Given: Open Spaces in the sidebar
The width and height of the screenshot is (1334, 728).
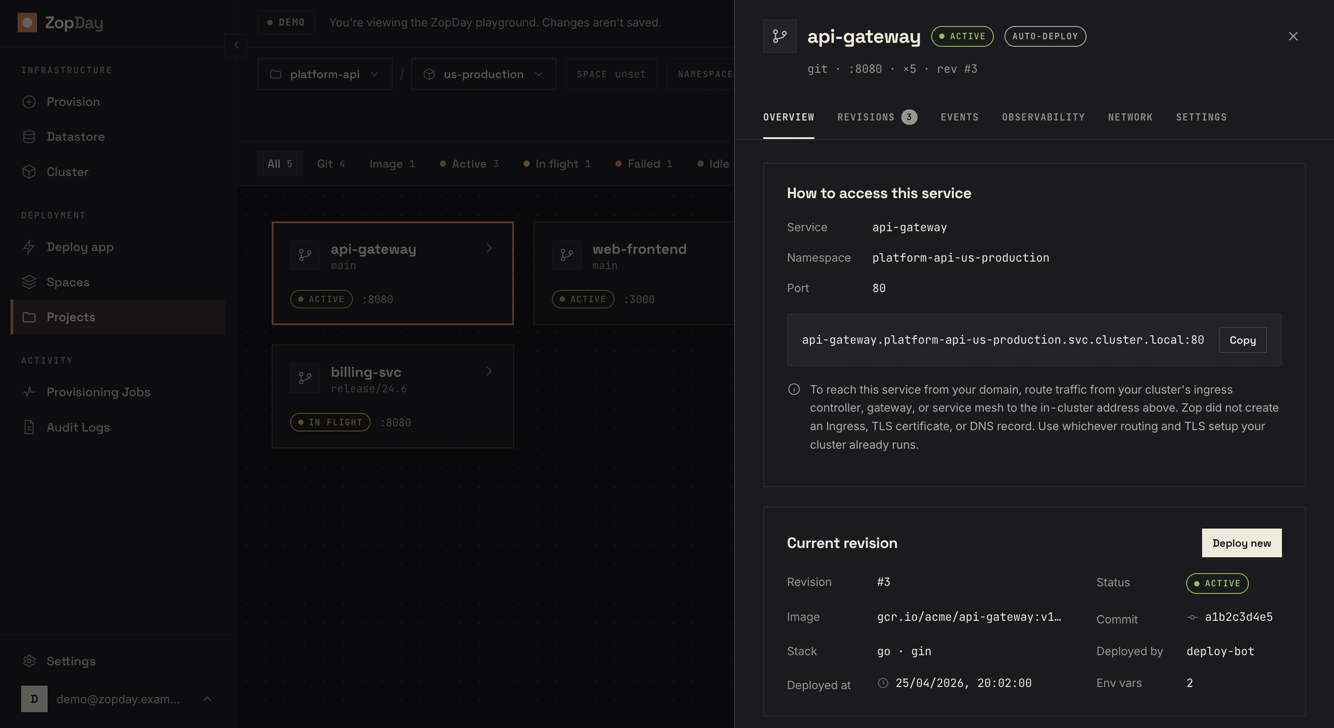Looking at the screenshot, I should click(x=117, y=282).
